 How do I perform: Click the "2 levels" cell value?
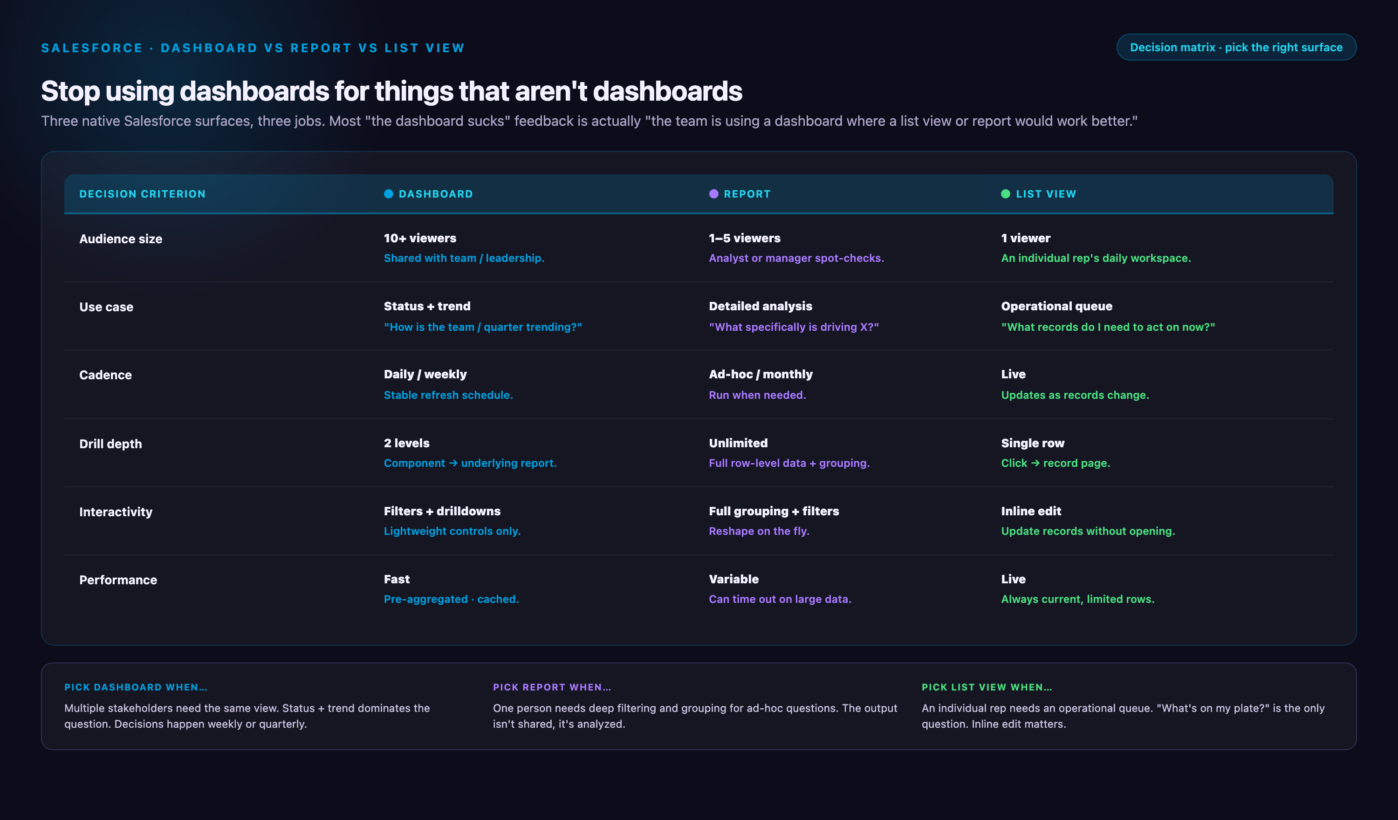pos(406,443)
